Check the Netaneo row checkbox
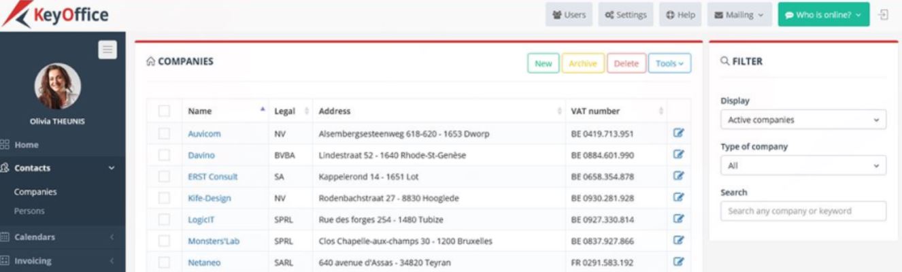The width and height of the screenshot is (902, 272). (x=164, y=262)
